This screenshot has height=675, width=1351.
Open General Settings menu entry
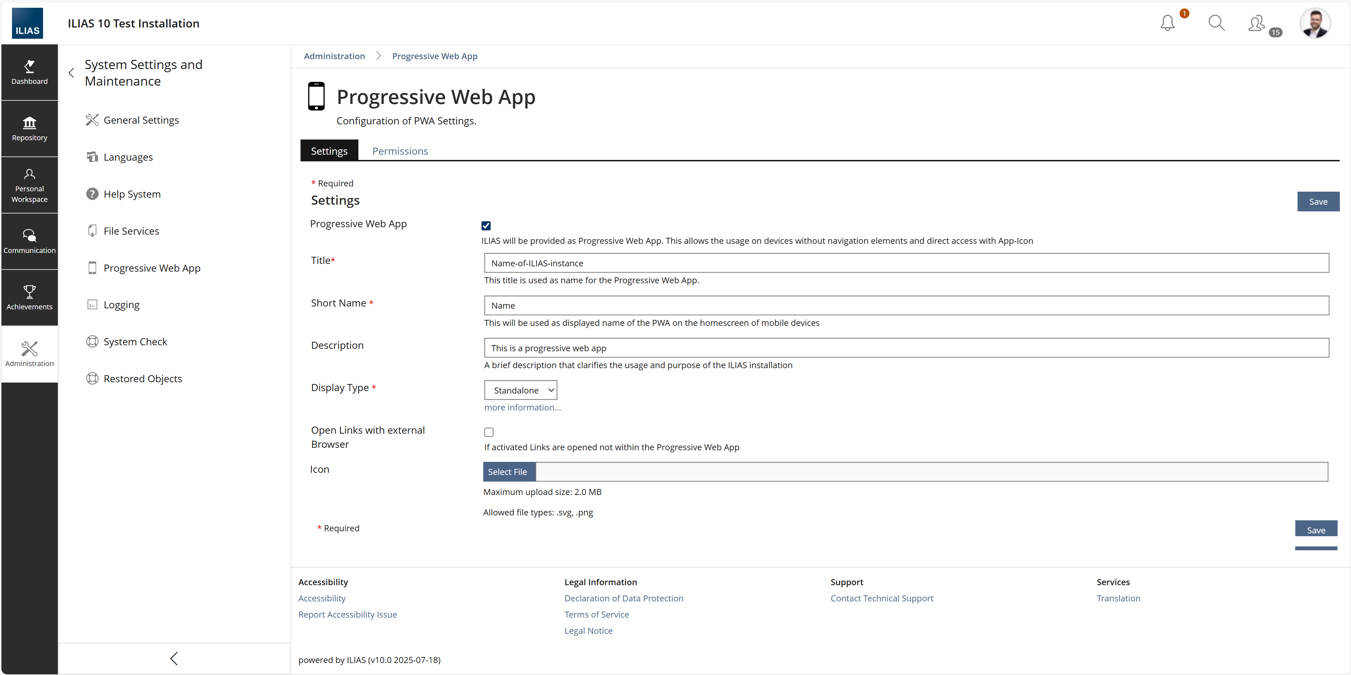click(x=140, y=120)
